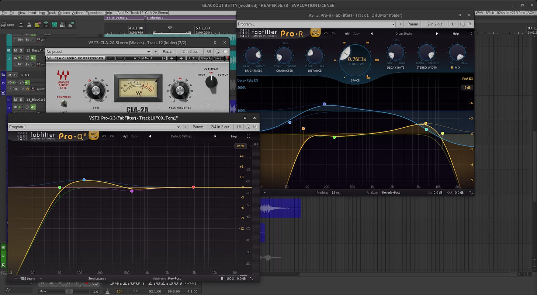Switch the A/B state in Pro-R
537x295 pixels.
[x=347, y=34]
